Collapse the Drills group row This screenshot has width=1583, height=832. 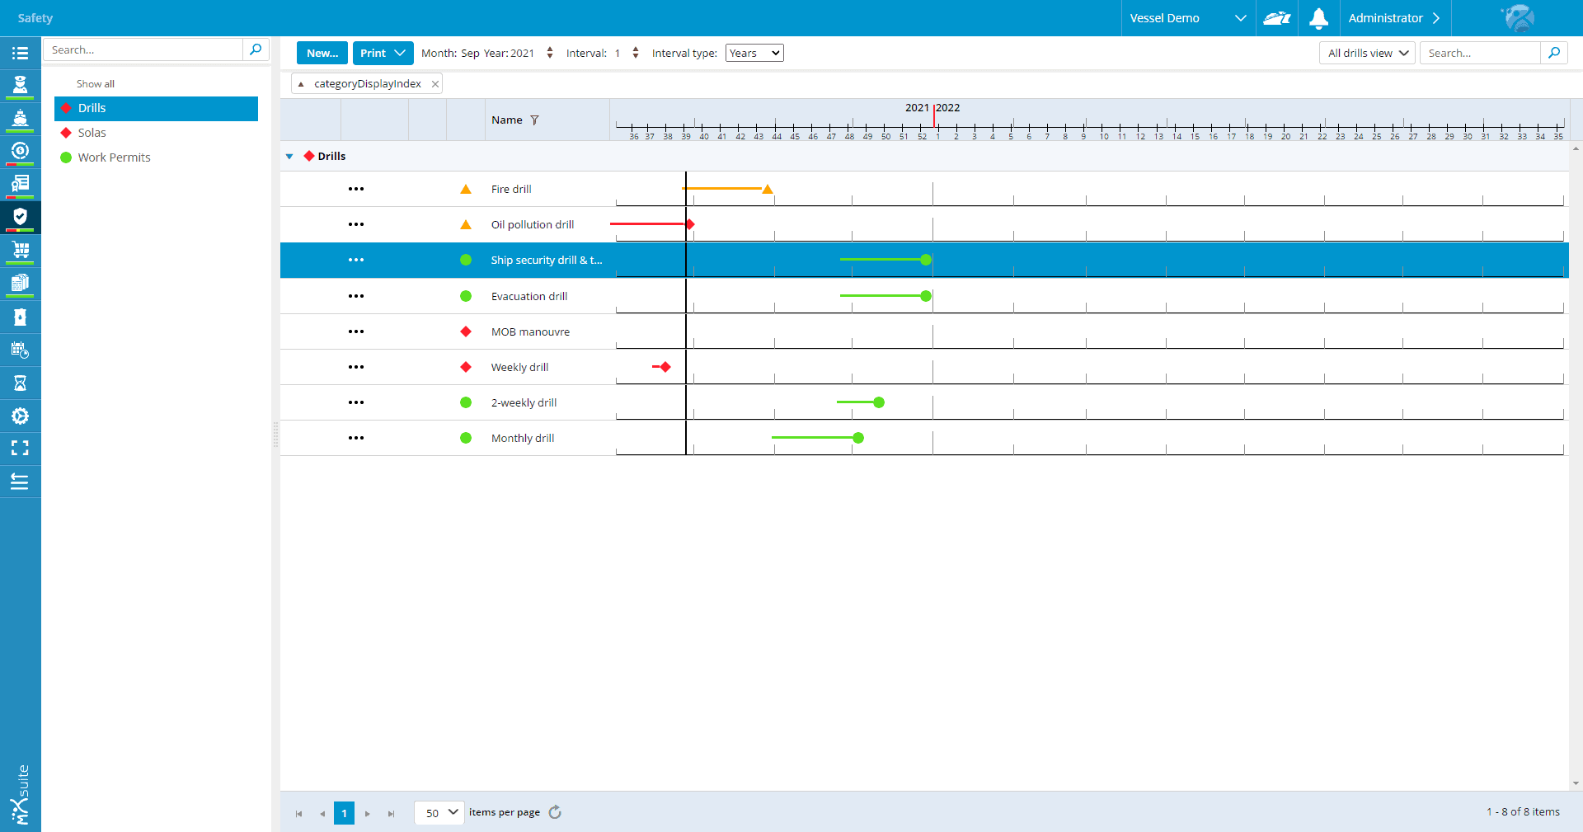click(289, 157)
